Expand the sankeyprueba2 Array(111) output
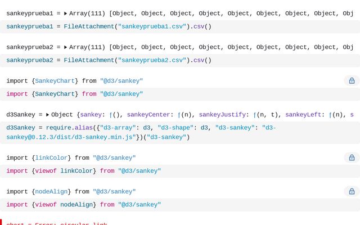 click(65, 47)
